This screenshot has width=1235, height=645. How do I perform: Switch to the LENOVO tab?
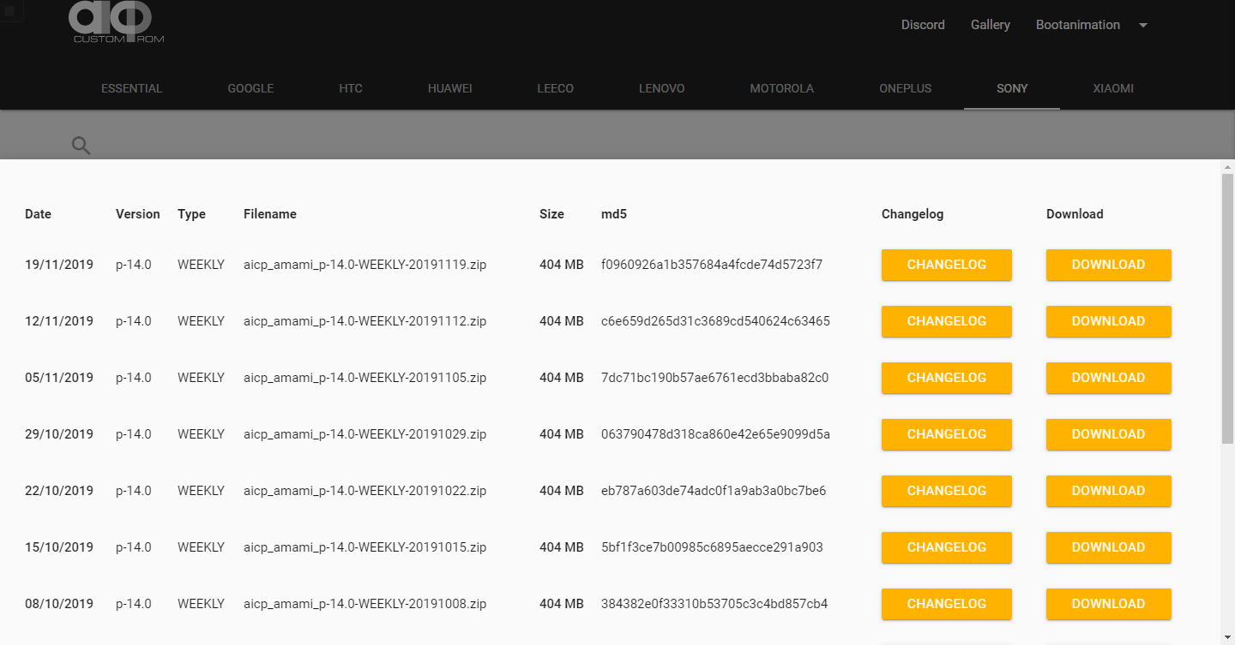[662, 88]
